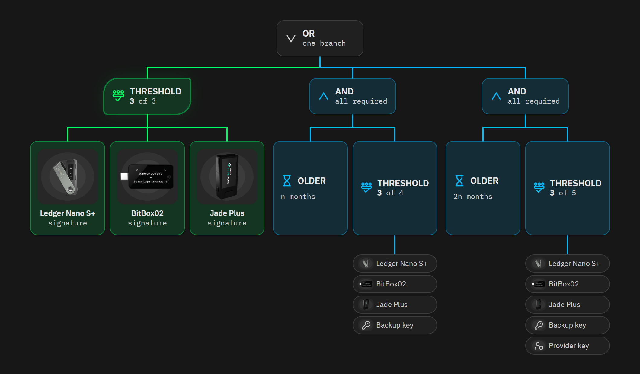Click the Jade Plus icon in the 3 of 4 key list
640x374 pixels.
[366, 305]
